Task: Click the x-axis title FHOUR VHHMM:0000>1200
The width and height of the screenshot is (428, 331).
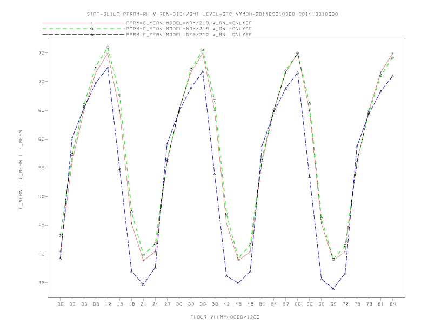Action: pyautogui.click(x=225, y=317)
